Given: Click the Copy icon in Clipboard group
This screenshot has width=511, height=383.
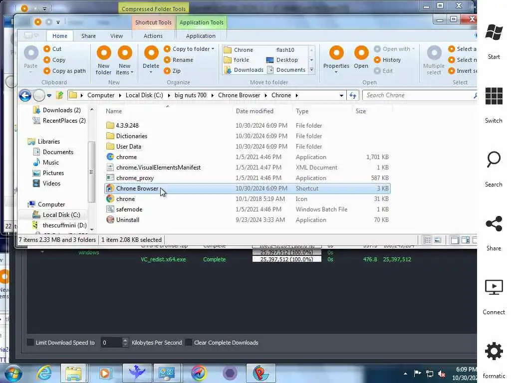Looking at the screenshot, I should 47,60.
